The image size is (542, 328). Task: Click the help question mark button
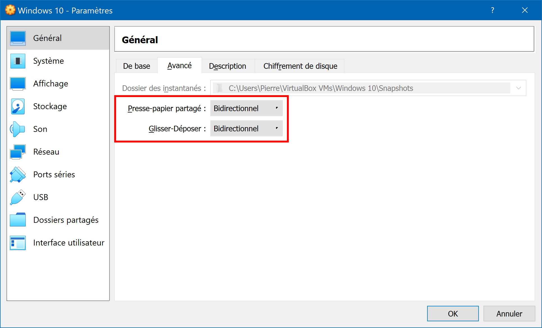pos(492,10)
